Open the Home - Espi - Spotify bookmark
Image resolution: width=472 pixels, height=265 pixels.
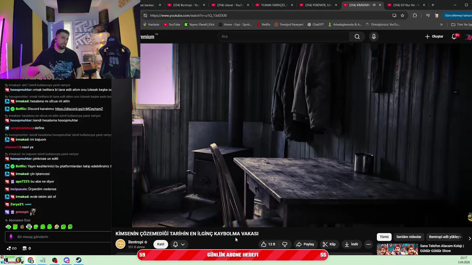coord(235,25)
